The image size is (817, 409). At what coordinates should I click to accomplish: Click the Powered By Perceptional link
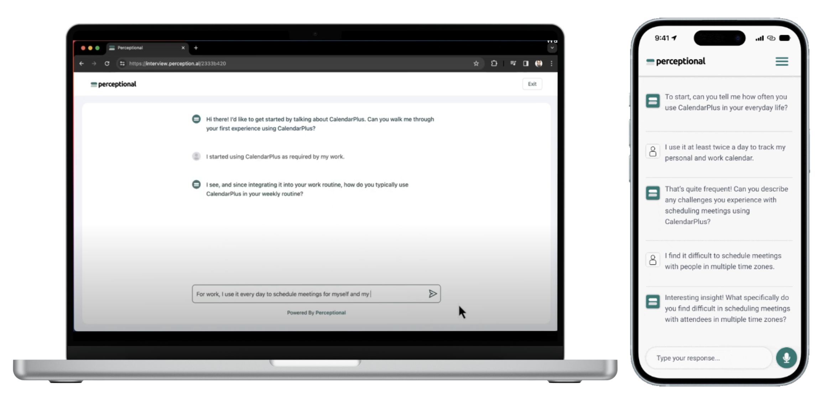tap(317, 313)
